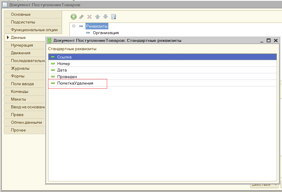Go to the Функциональные опции tab
This screenshot has width=282, height=192.
coord(34,30)
